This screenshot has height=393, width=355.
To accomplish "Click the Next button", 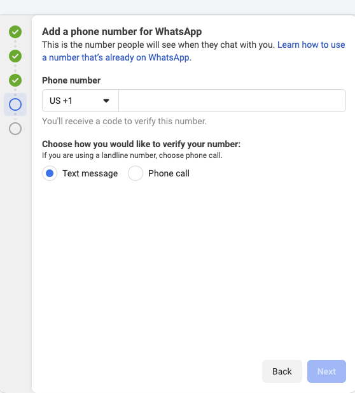I will coord(327,371).
